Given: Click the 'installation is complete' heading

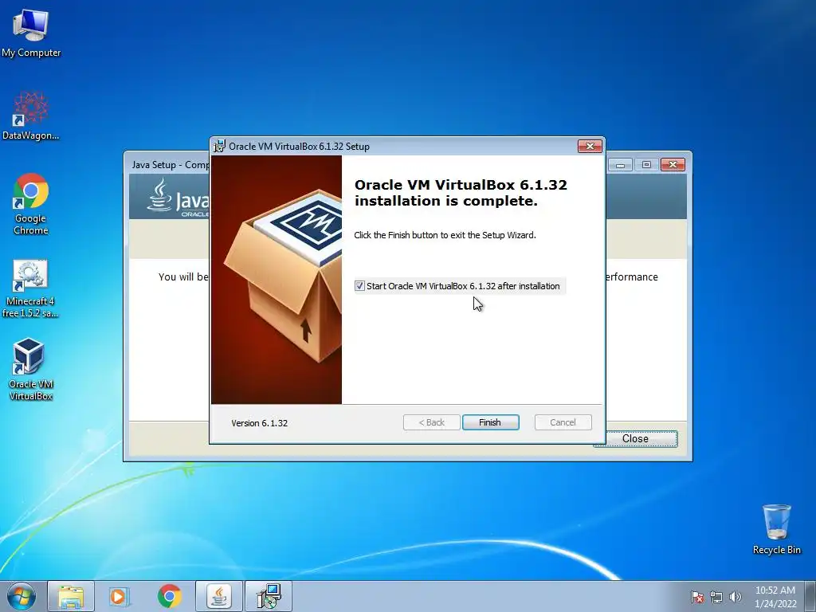Looking at the screenshot, I should tap(461, 193).
